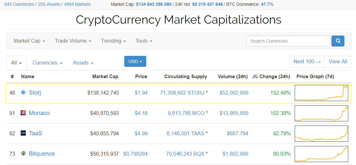Click the % Change sort arrow
The image size is (356, 165).
click(x=254, y=77)
